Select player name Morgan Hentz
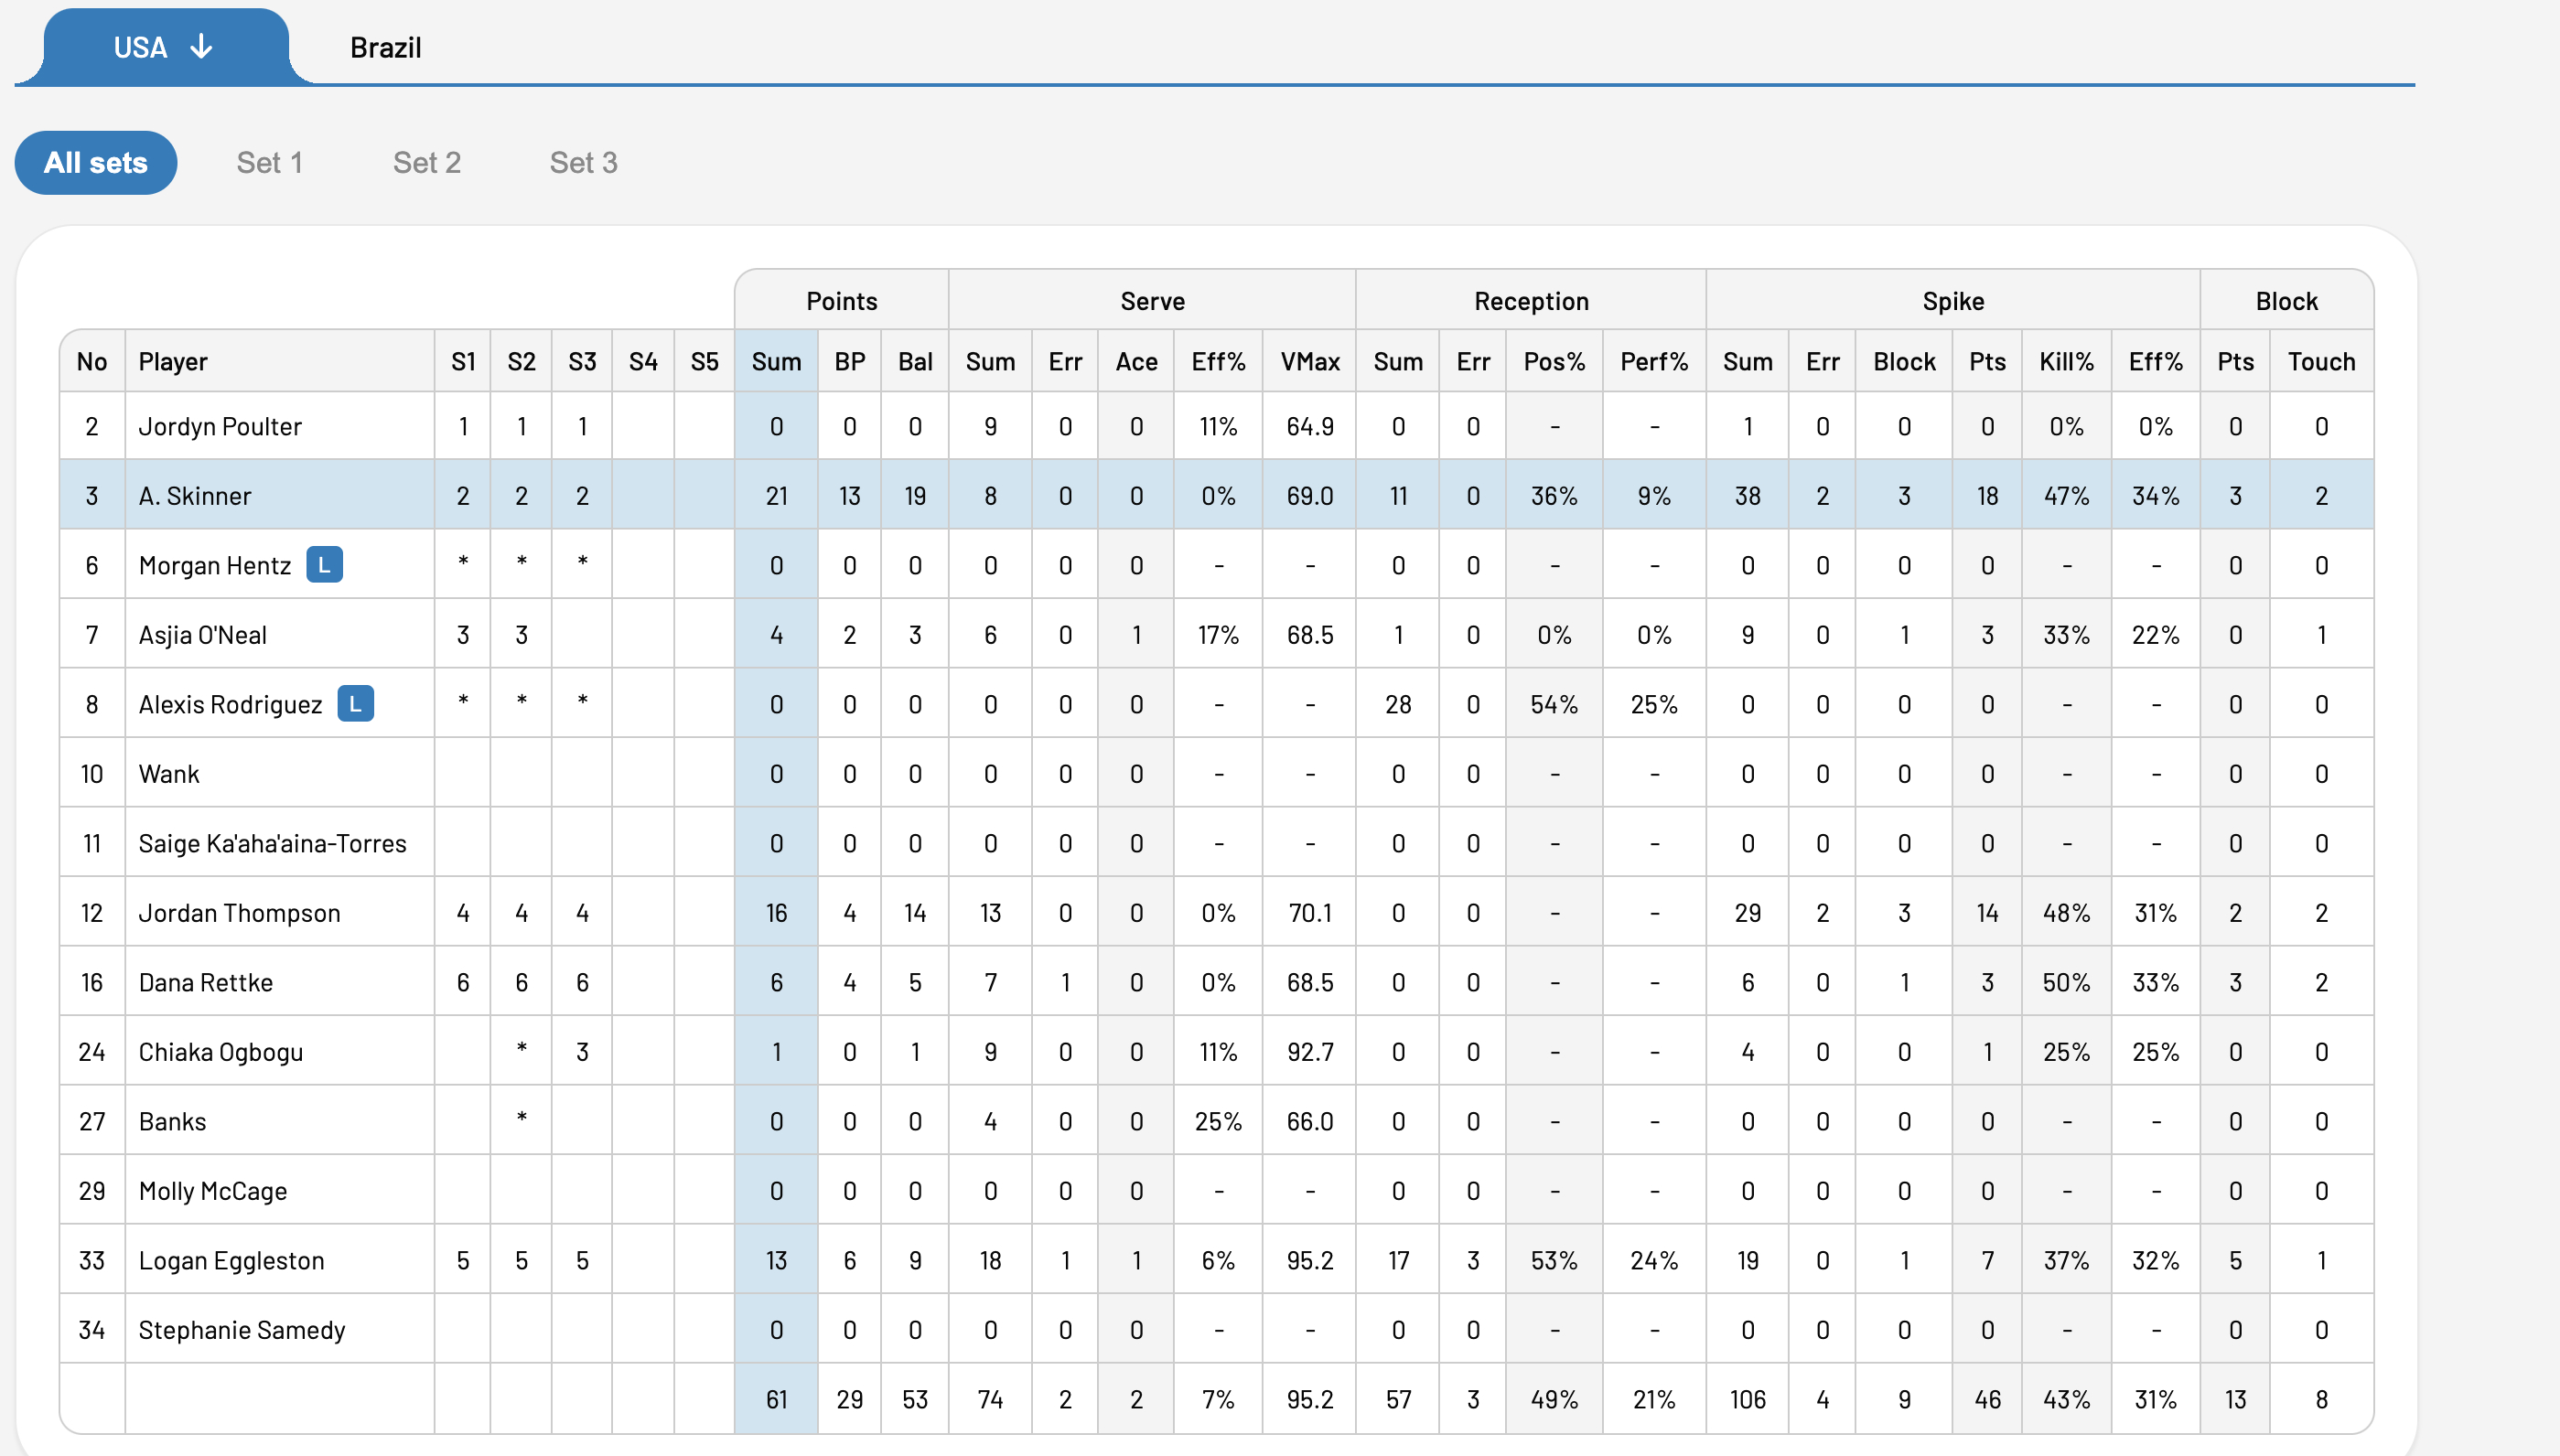The image size is (2560, 1456). click(215, 566)
